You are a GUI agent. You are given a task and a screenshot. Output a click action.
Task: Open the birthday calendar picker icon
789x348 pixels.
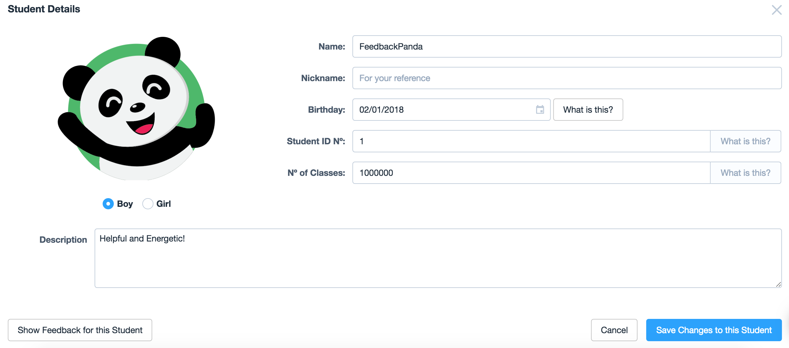[540, 110]
